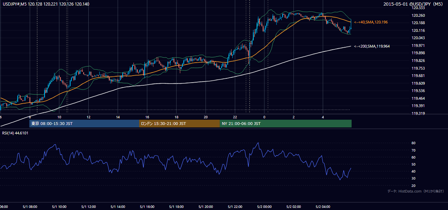Click price axis value 119.536

418,91
